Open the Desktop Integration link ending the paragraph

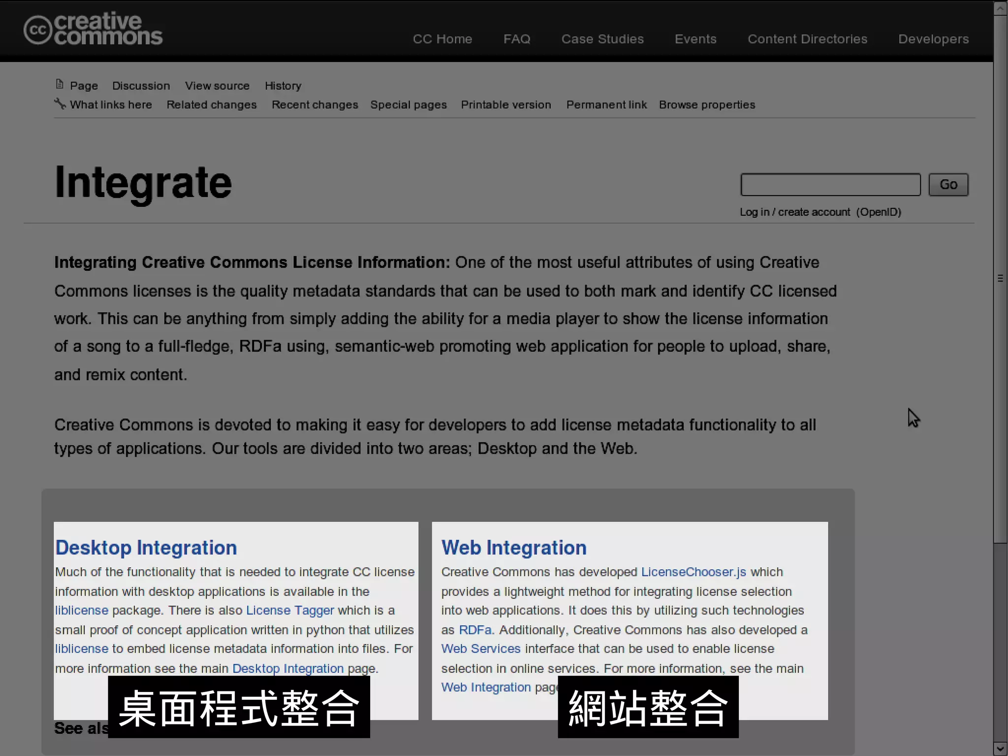(288, 668)
